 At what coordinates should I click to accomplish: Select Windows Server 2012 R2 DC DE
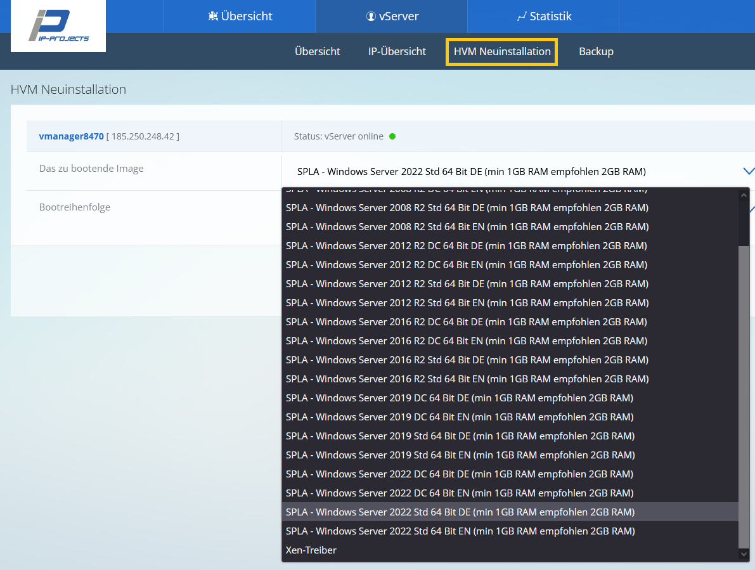pos(510,246)
